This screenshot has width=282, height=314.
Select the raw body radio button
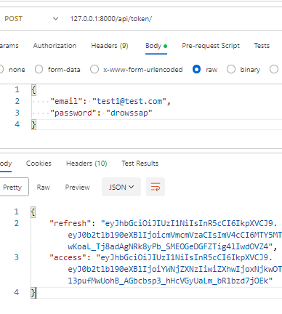tap(196, 70)
